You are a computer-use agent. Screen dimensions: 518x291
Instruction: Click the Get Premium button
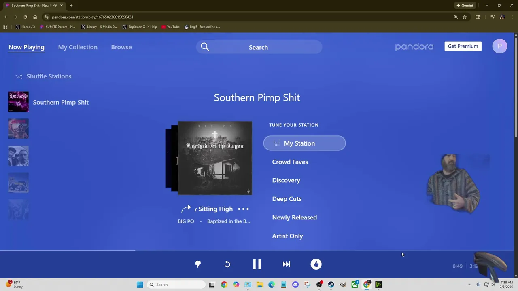point(463,46)
